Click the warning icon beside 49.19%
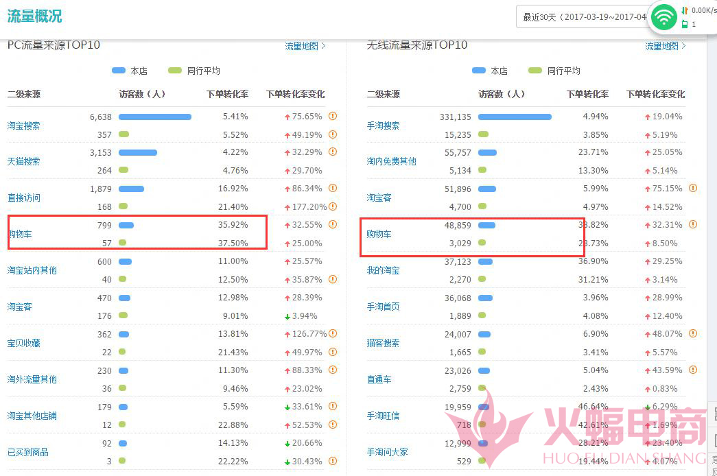Viewport: 717px width, 476px height. pyautogui.click(x=333, y=134)
